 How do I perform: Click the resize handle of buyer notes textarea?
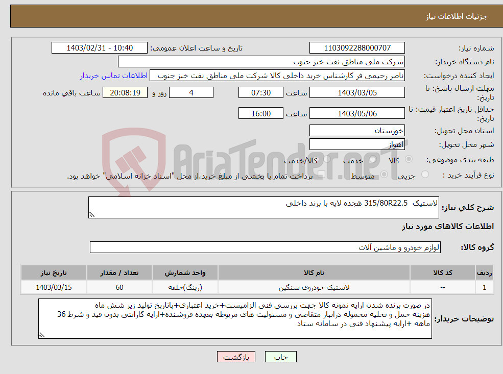point(42,335)
